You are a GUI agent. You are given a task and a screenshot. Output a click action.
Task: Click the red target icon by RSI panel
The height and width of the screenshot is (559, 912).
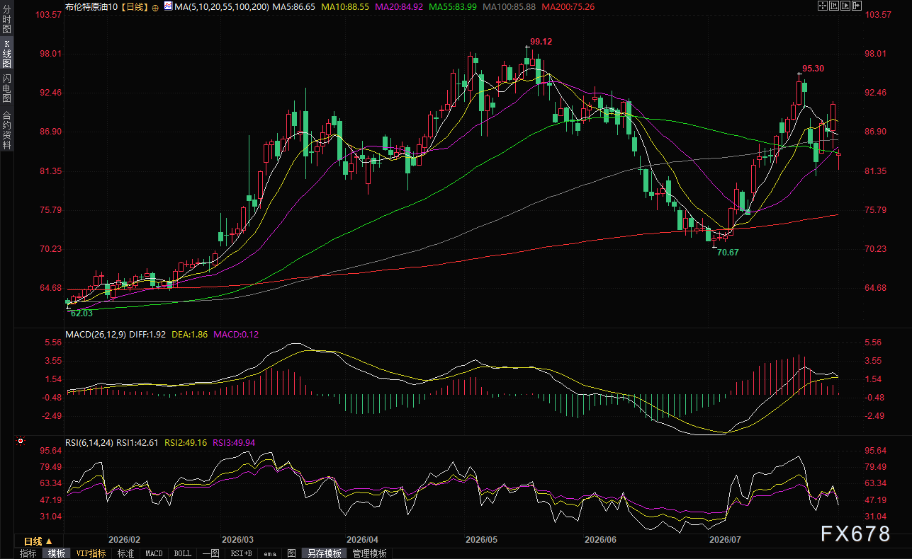[21, 442]
